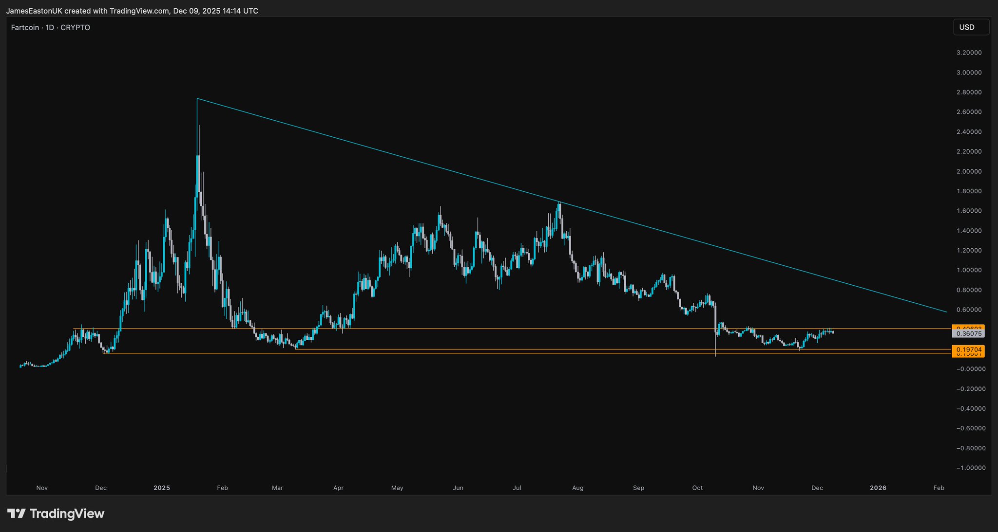Click the 2.00000 price axis label

click(x=969, y=171)
